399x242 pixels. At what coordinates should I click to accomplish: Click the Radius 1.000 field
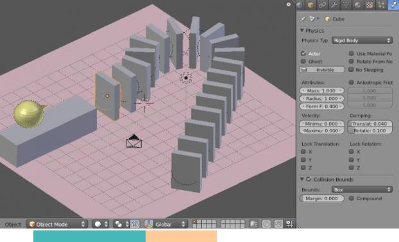322,99
